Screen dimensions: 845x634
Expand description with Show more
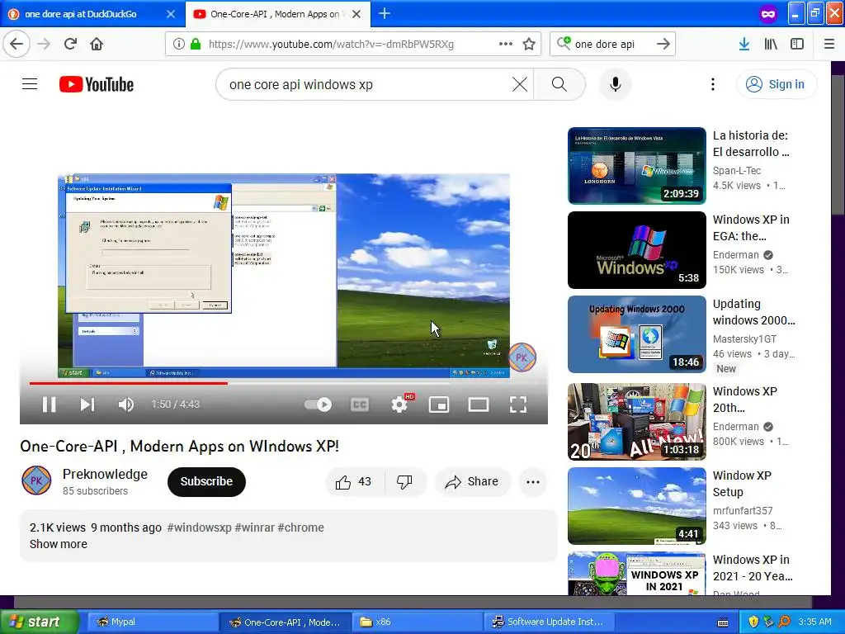(x=59, y=544)
